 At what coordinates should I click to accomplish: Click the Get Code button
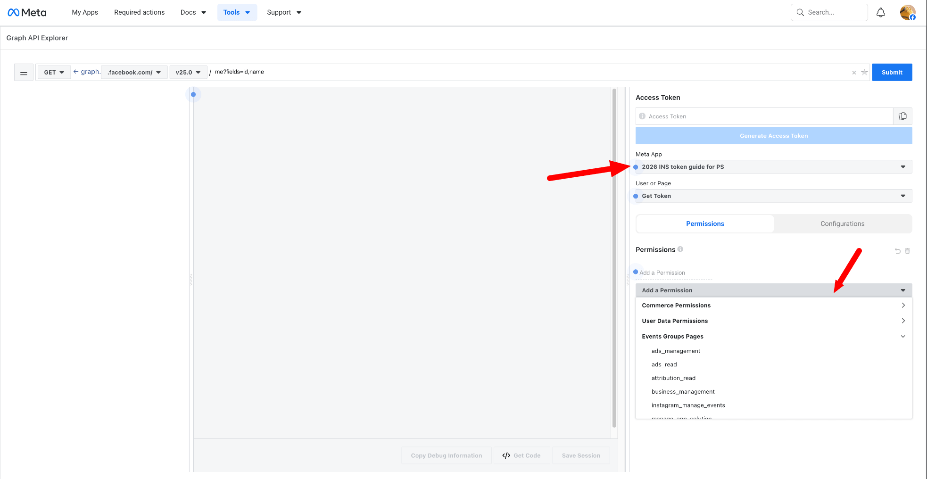[x=521, y=455]
